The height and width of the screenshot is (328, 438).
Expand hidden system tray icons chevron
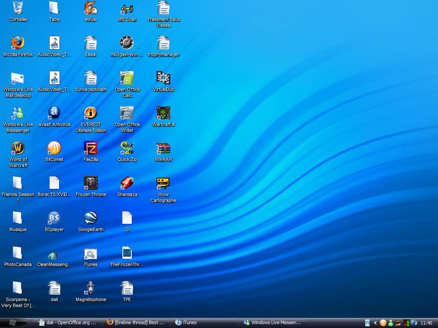(375, 323)
